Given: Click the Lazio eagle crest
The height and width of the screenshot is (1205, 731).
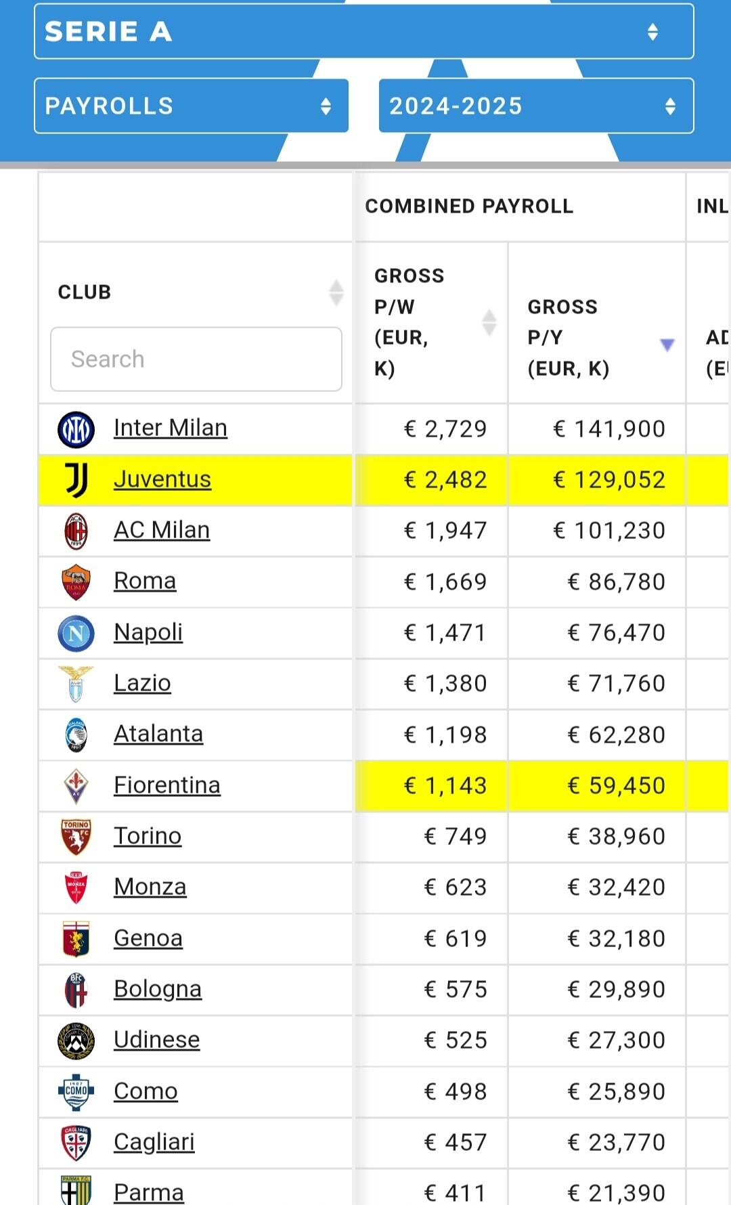Looking at the screenshot, I should pyautogui.click(x=76, y=684).
